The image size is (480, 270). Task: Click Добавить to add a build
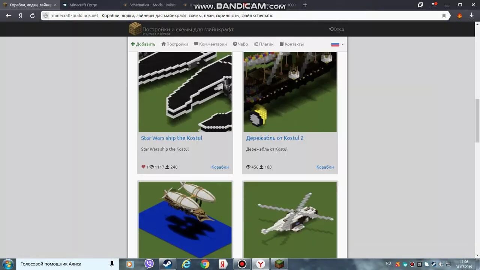tap(143, 44)
